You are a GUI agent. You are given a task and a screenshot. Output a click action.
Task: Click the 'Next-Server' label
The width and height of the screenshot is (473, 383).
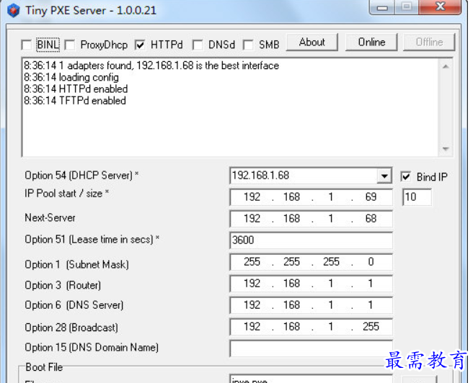(50, 217)
